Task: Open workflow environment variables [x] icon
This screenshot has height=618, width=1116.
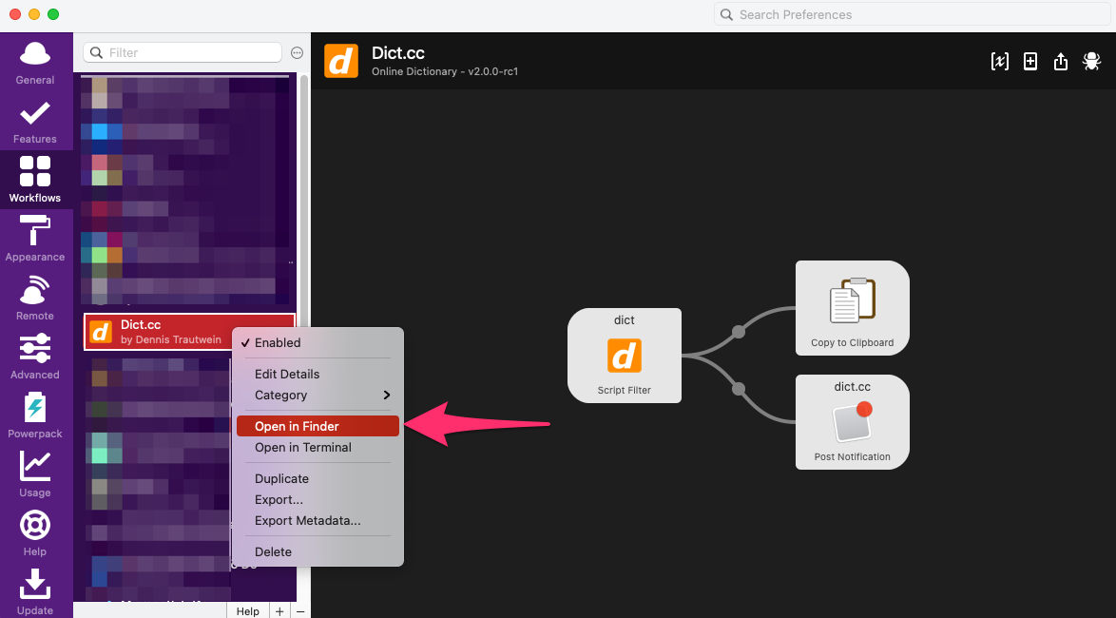Action: point(999,61)
